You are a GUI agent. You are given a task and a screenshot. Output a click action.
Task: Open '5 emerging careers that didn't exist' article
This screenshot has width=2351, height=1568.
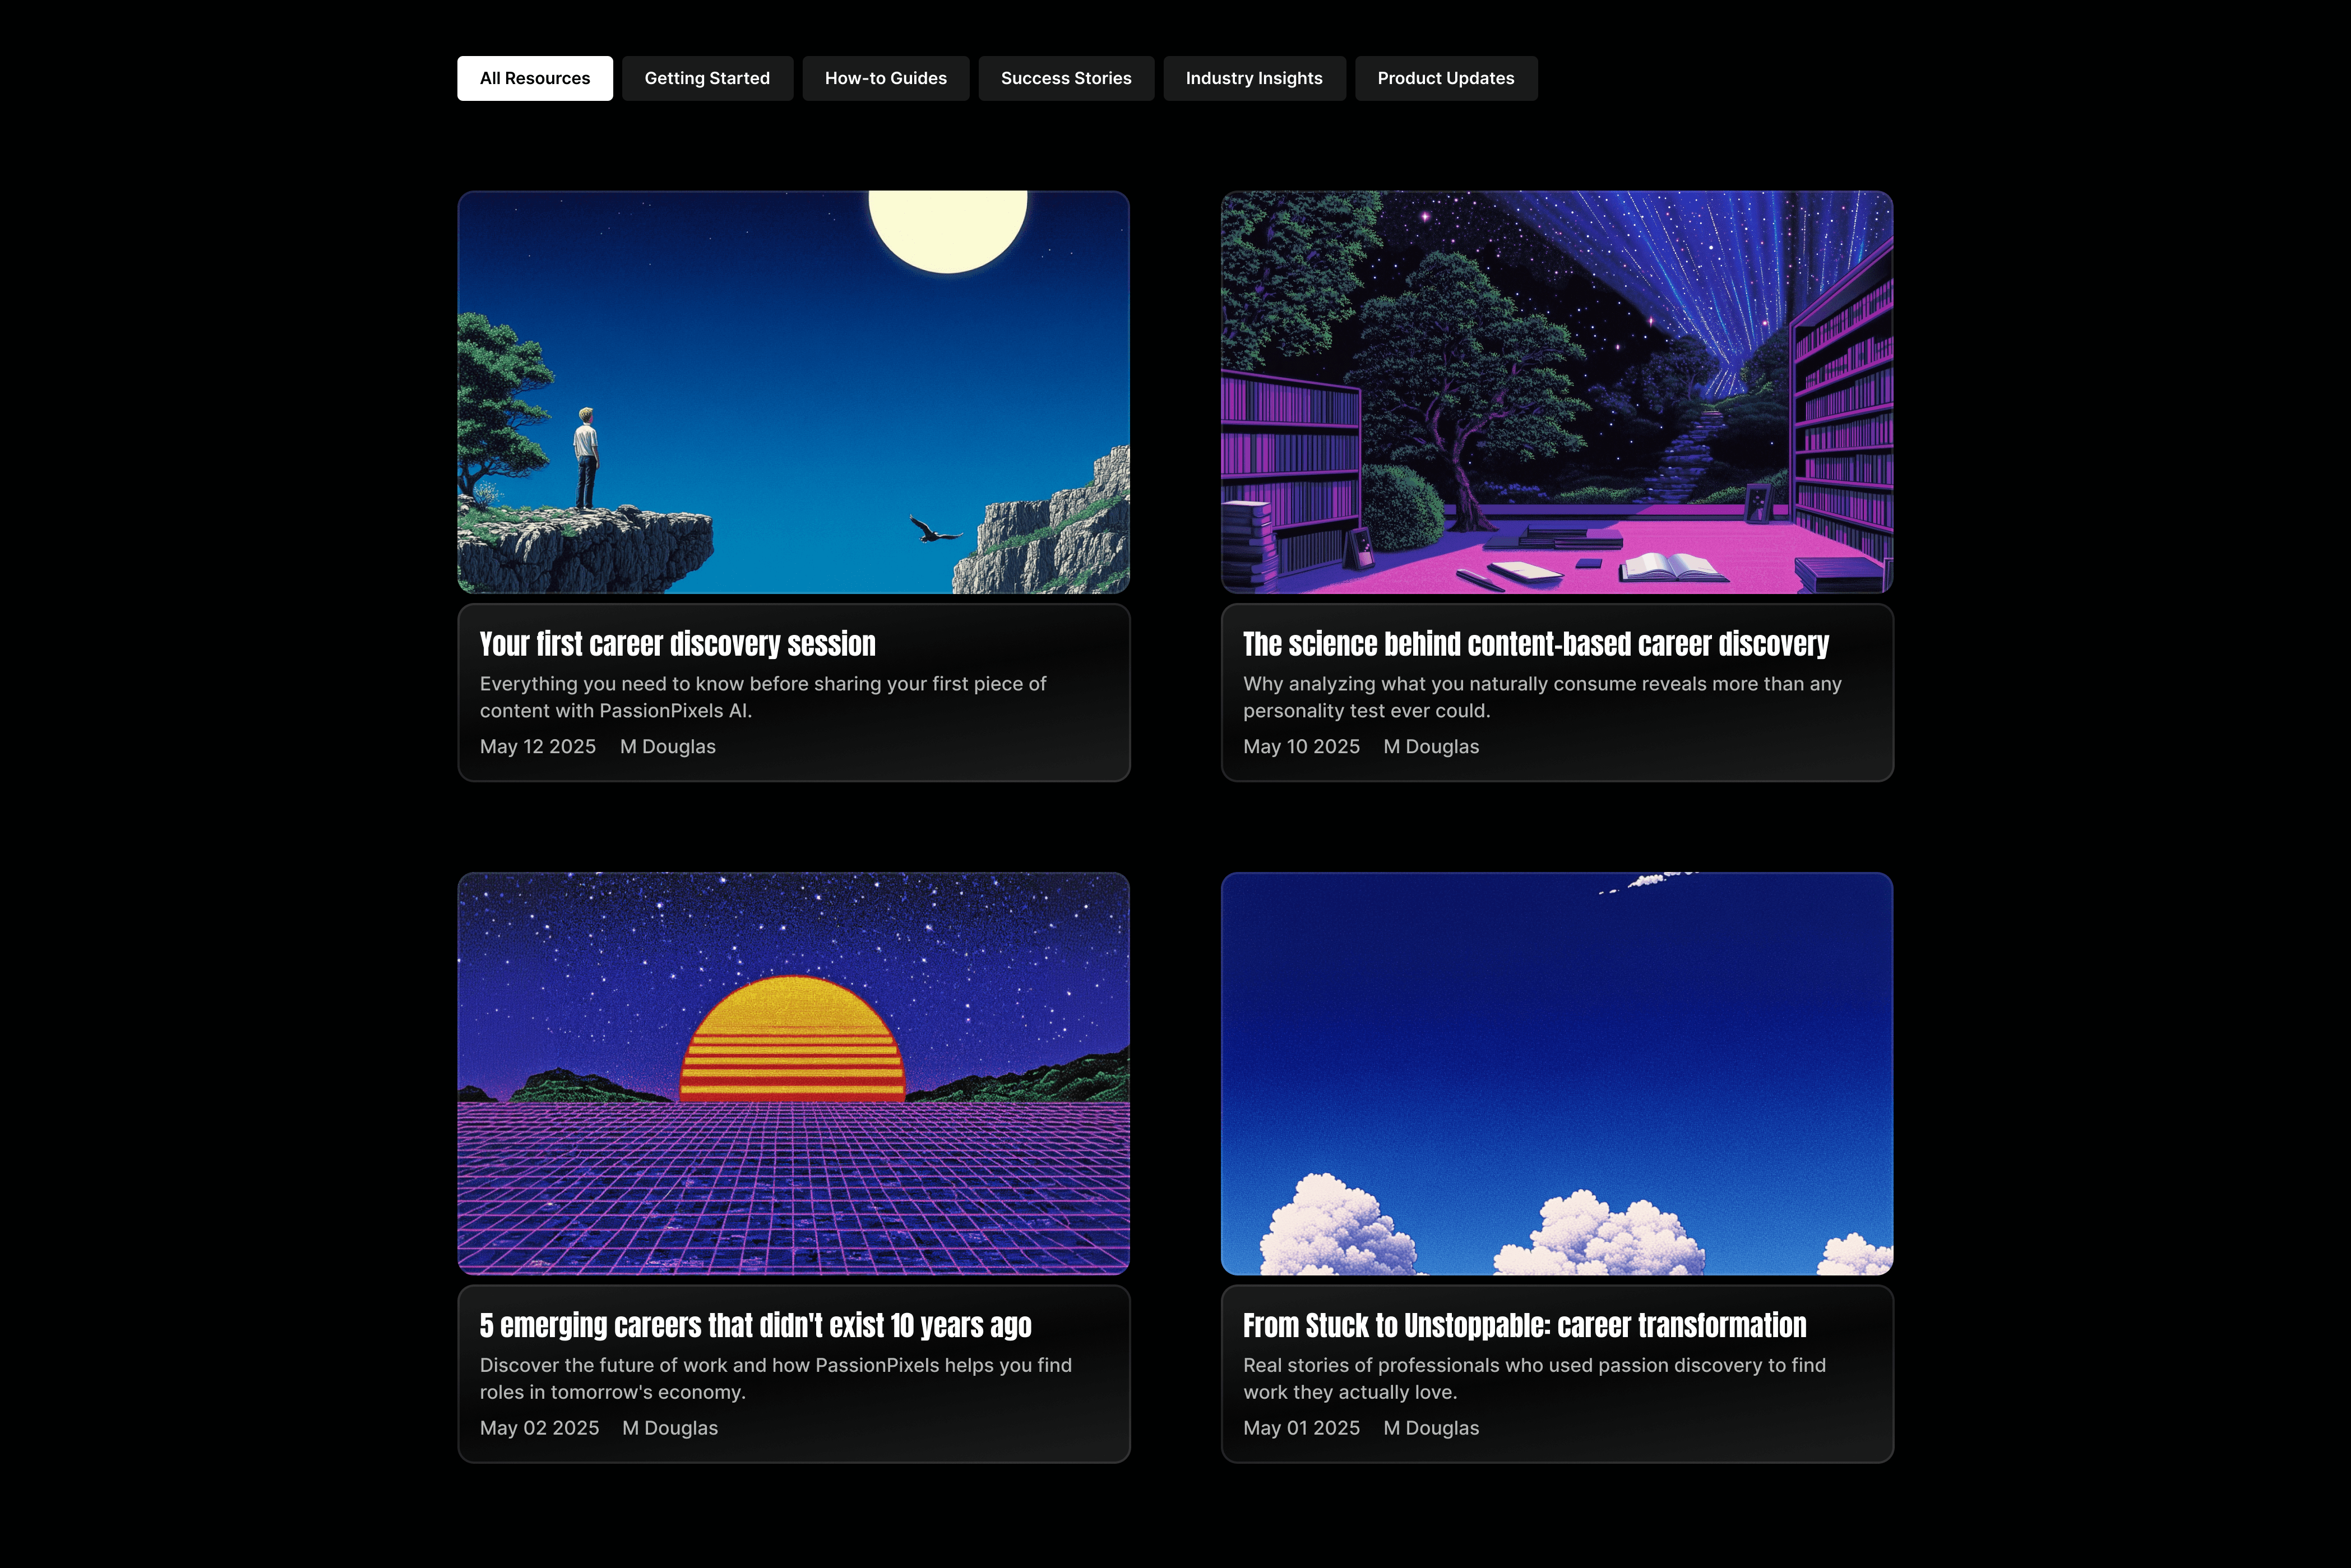pos(755,1325)
